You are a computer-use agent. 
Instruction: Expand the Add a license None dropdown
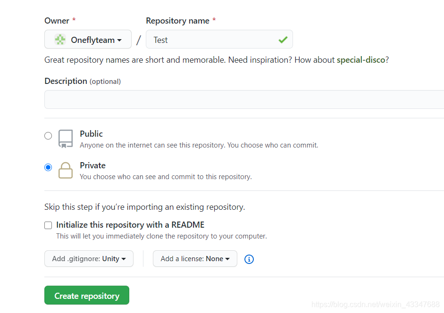click(195, 259)
